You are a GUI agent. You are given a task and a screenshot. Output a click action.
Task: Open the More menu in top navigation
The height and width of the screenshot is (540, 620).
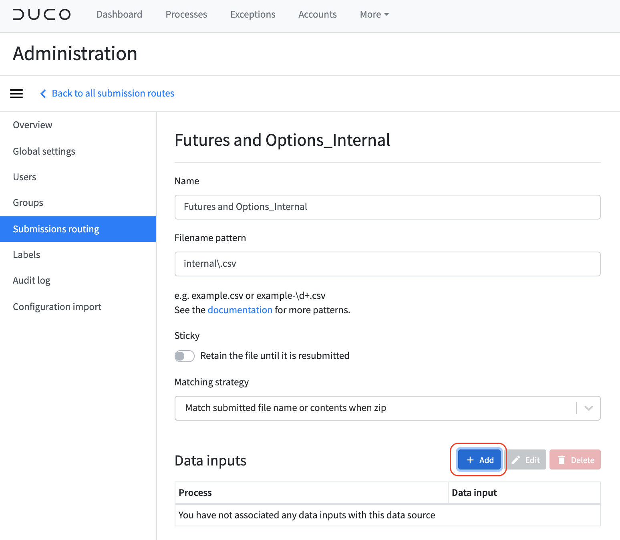[374, 14]
